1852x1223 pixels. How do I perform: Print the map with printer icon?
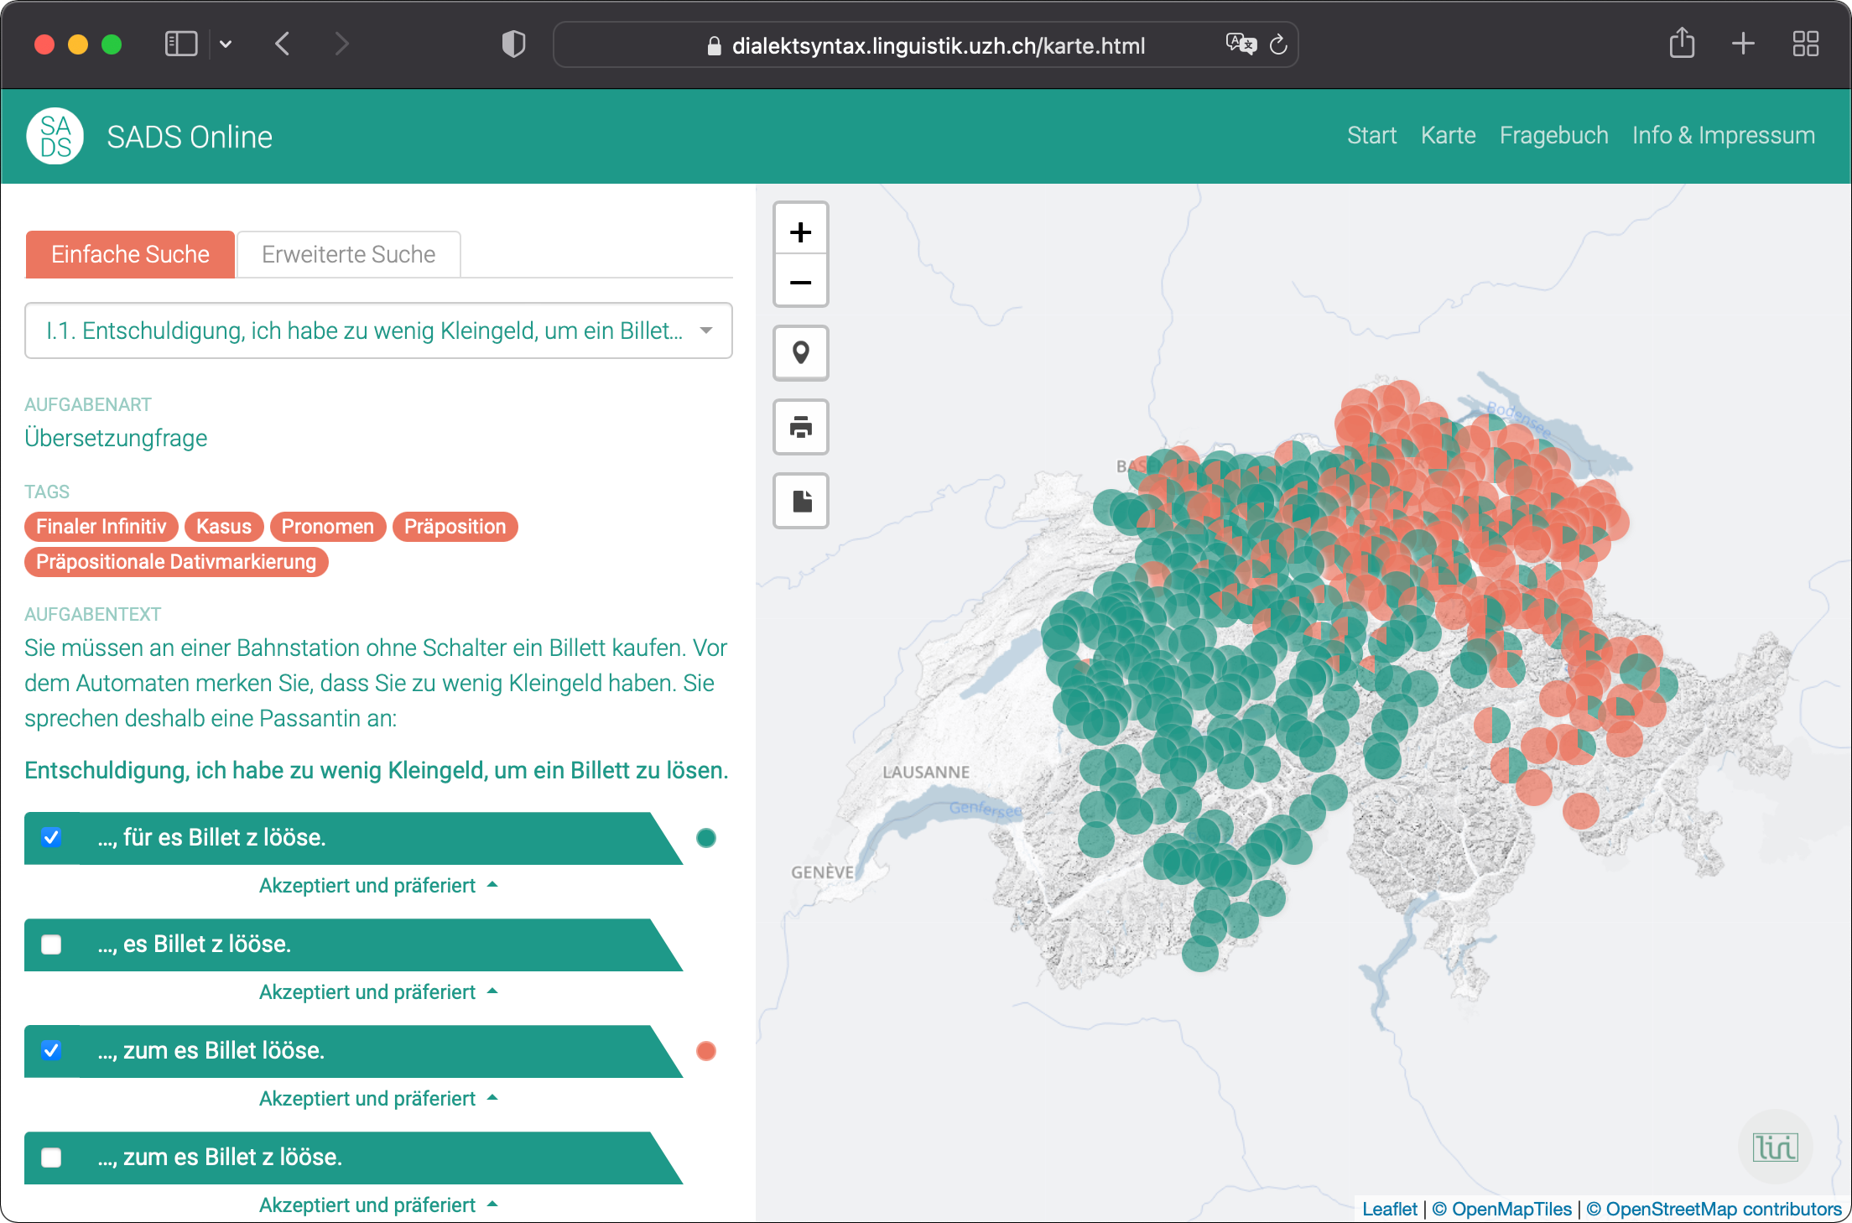click(x=800, y=427)
